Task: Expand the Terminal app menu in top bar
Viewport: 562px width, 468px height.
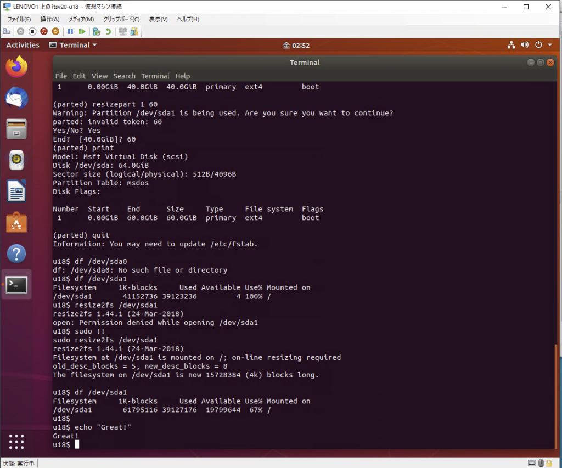Action: 74,45
